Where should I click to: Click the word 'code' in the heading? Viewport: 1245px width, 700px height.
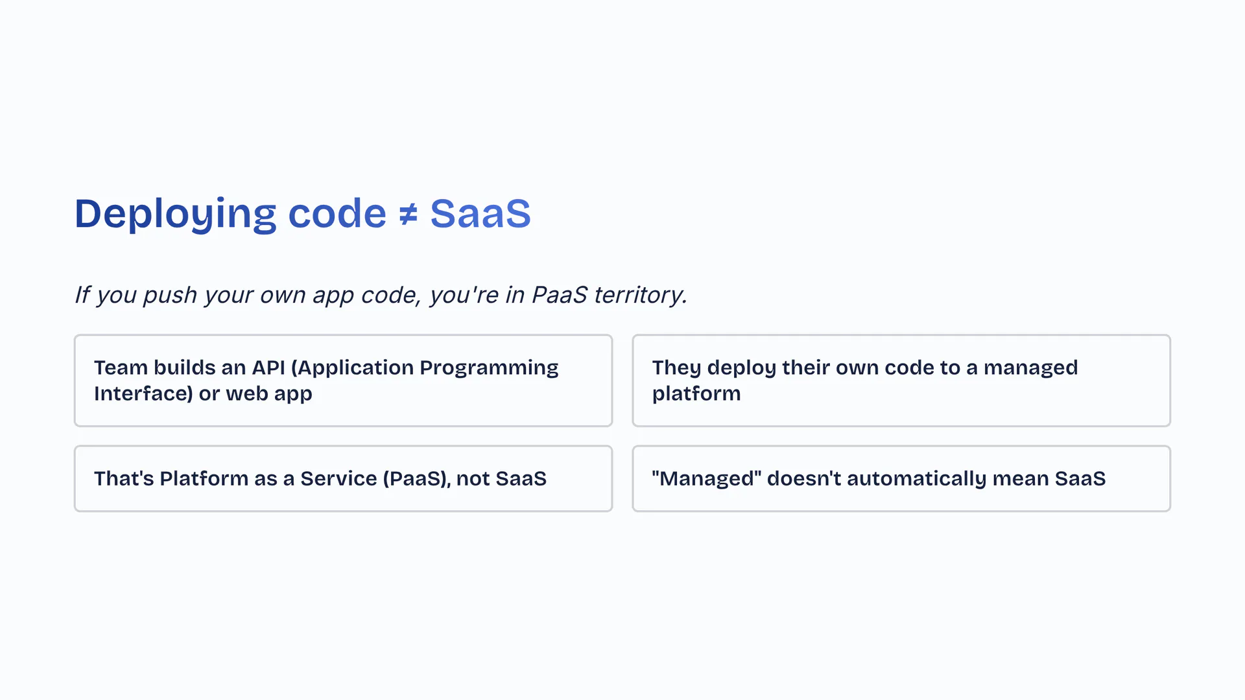click(x=337, y=214)
